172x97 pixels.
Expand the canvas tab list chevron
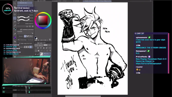coord(150,1)
